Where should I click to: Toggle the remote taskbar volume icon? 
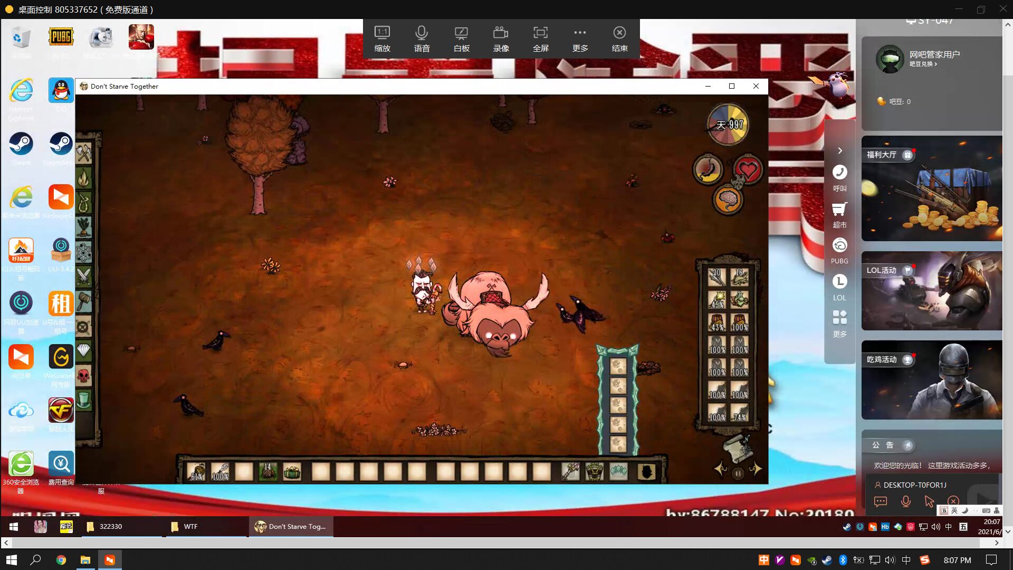pyautogui.click(x=936, y=527)
